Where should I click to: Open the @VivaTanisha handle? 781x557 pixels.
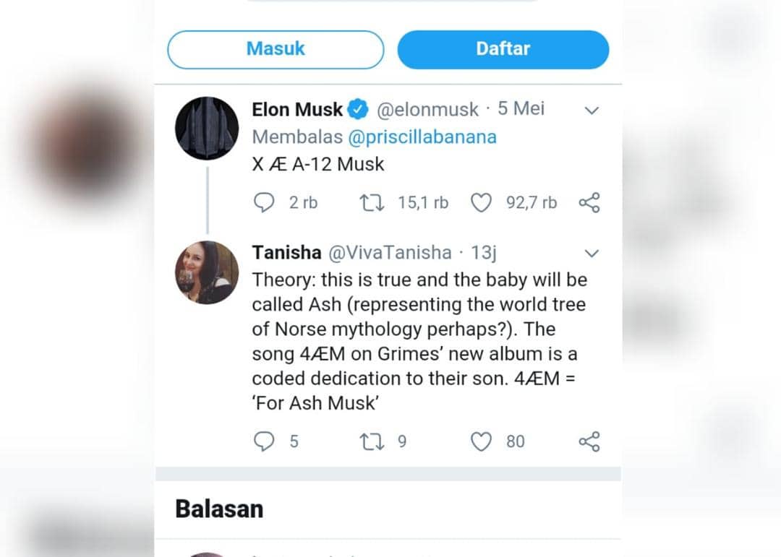(x=390, y=253)
